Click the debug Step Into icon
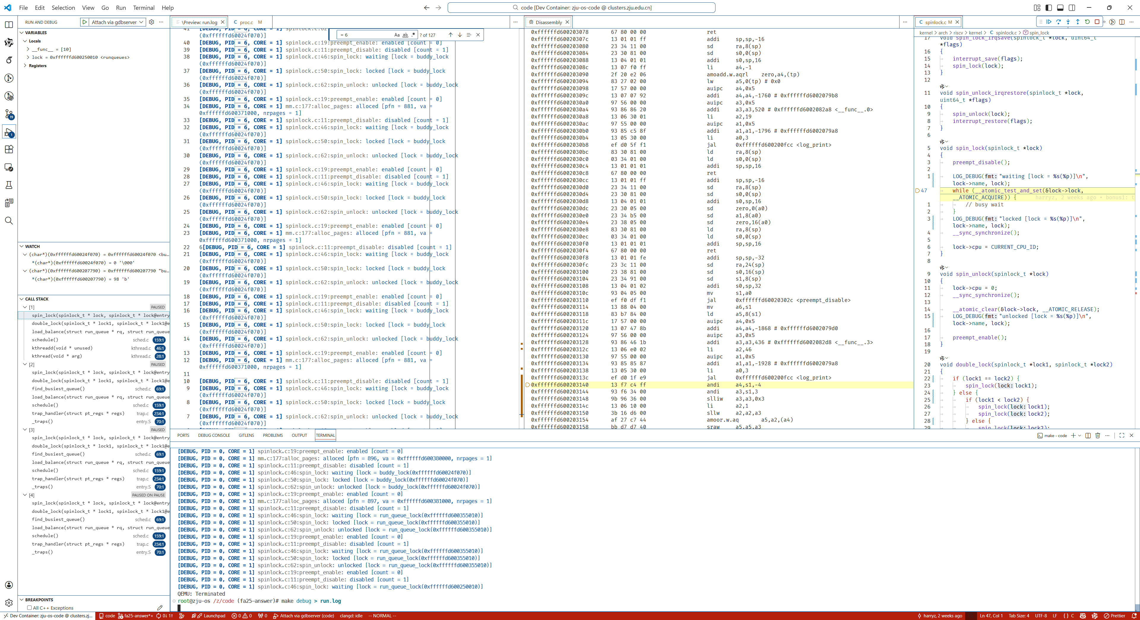 point(1068,22)
